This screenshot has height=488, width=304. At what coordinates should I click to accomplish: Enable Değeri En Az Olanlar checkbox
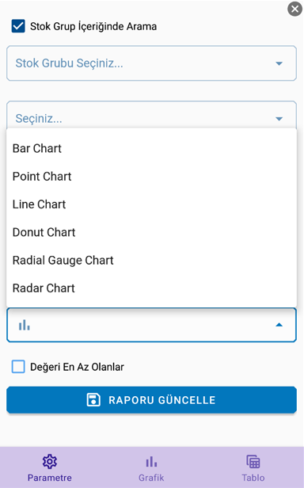(18, 367)
